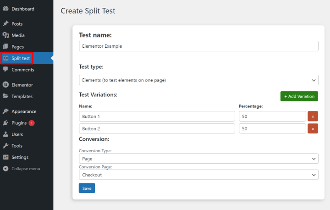This screenshot has height=210, width=330.
Task: Collapse the admin sidebar menu
Action: [22, 169]
